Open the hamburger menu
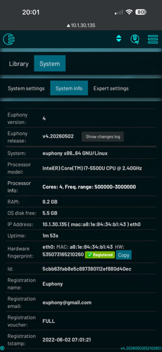This screenshot has width=162, height=352. pos(153,39)
